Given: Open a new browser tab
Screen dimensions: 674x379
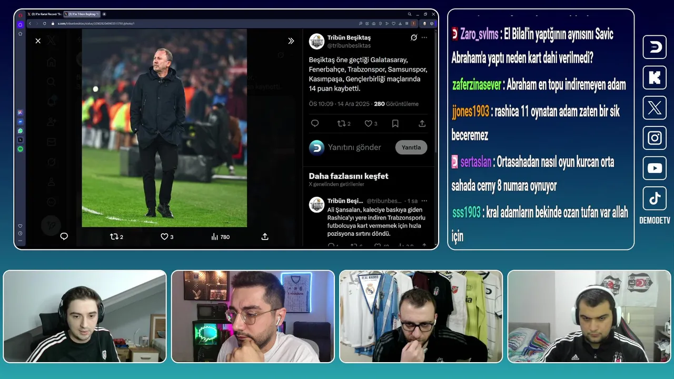Looking at the screenshot, I should click(104, 14).
